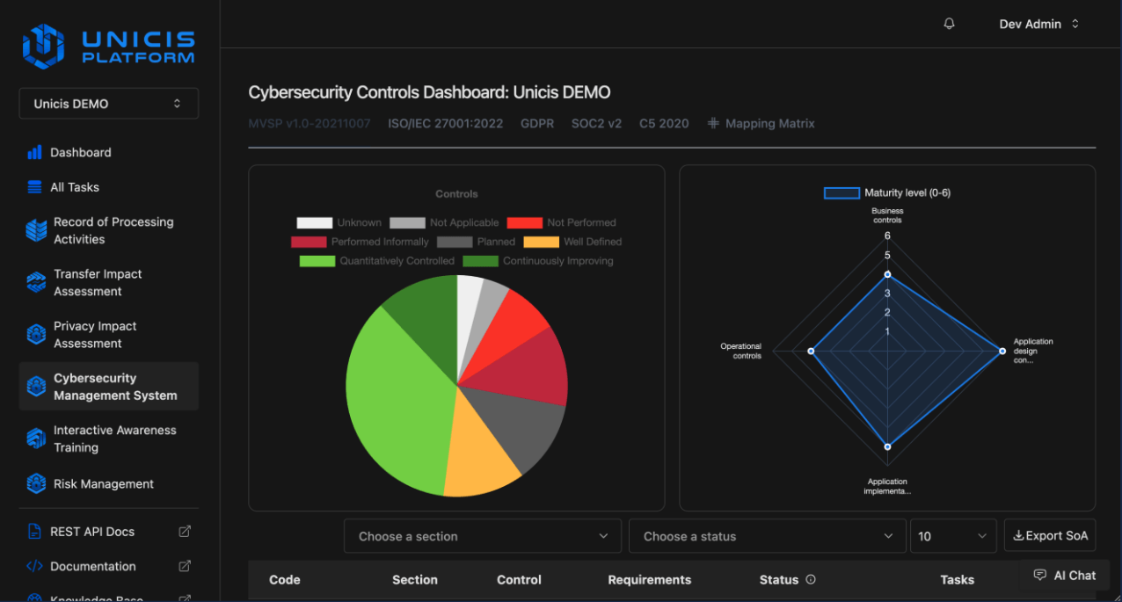Click the Requirements column header

pos(650,580)
